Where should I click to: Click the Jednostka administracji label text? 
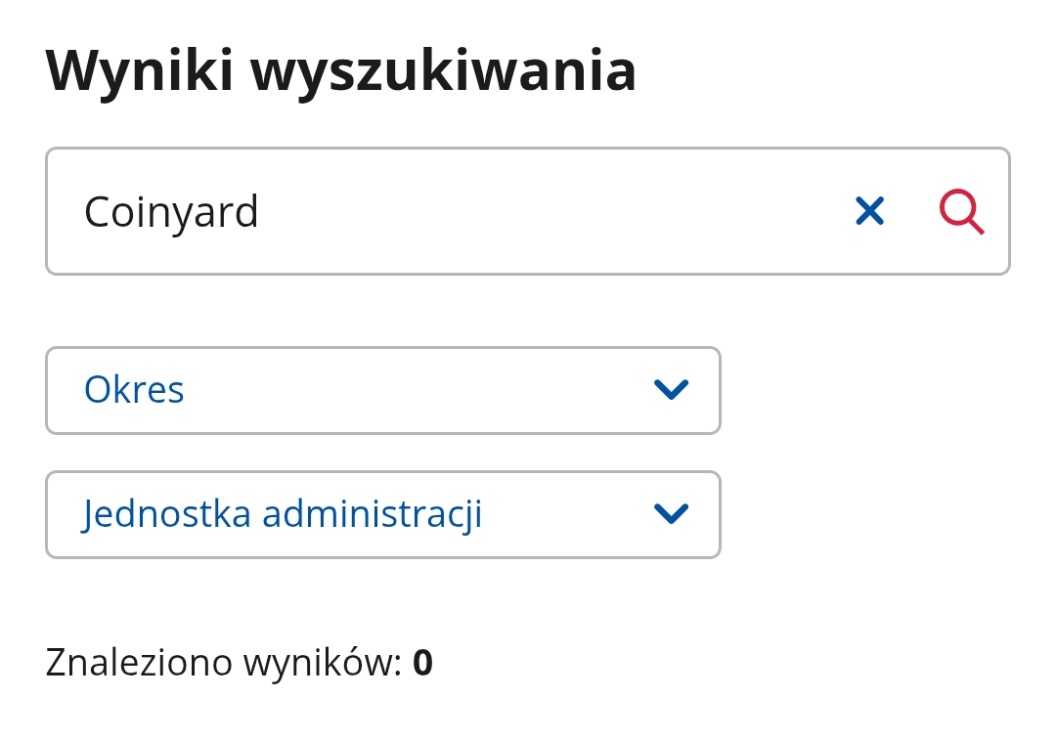283,514
